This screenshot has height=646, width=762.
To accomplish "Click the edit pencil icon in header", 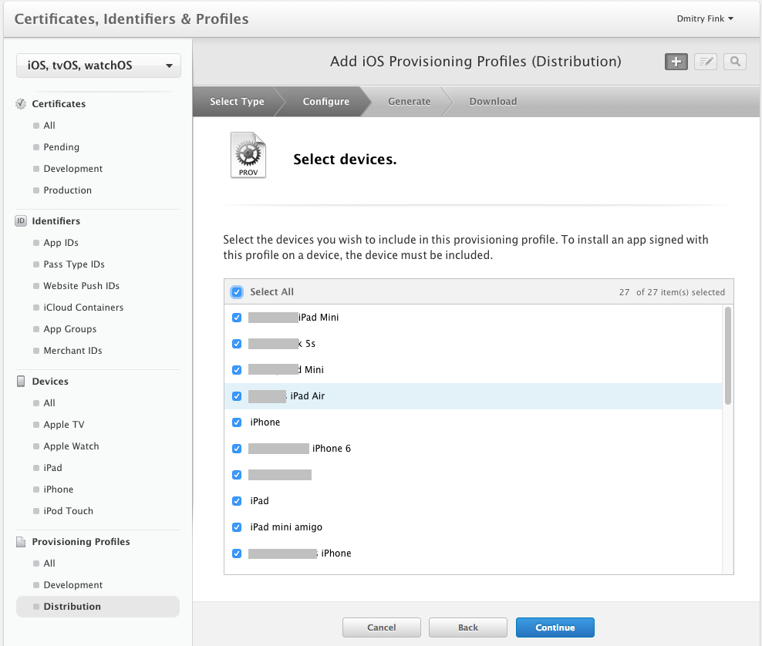I will click(x=705, y=62).
